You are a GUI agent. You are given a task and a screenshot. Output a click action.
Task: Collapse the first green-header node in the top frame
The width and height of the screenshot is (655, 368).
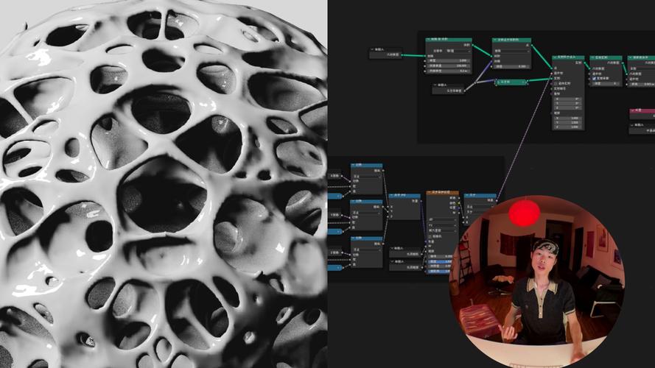428,39
